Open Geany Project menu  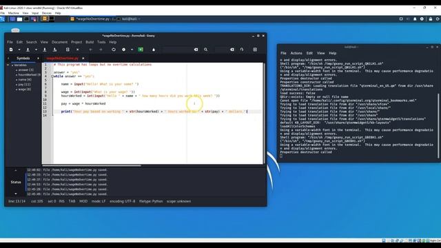[76, 42]
